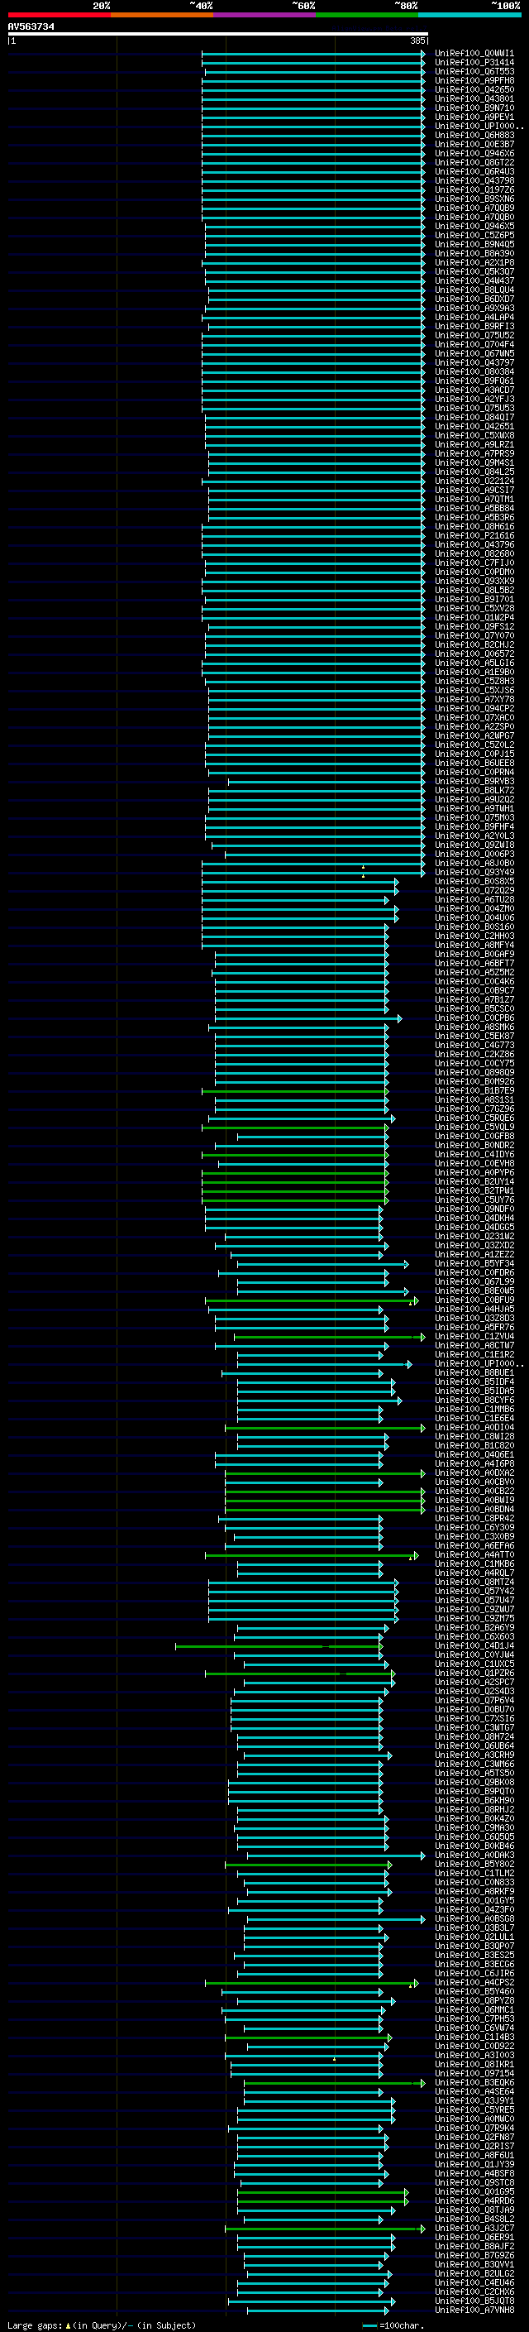
Task: Select the UniRef100_C4G773 label
Action: pos(474,1046)
